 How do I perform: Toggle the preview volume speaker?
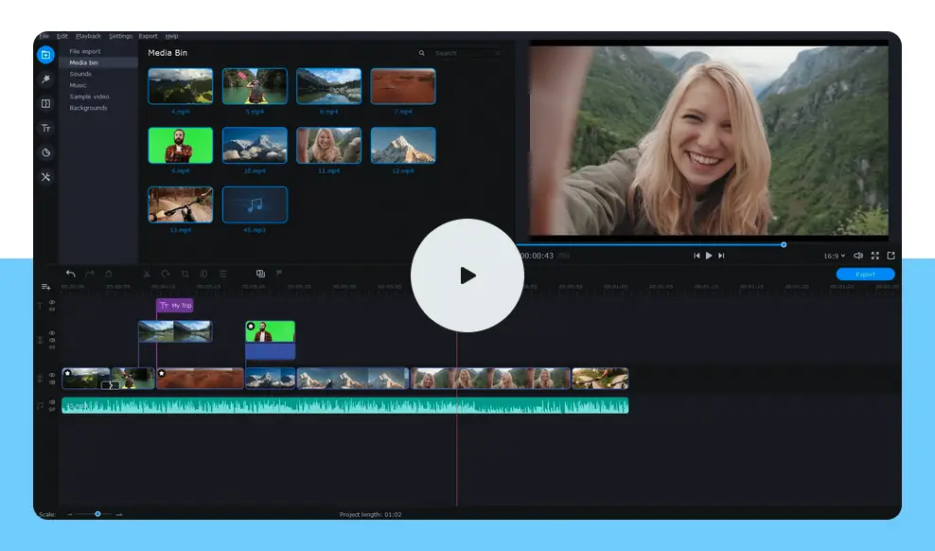[858, 256]
